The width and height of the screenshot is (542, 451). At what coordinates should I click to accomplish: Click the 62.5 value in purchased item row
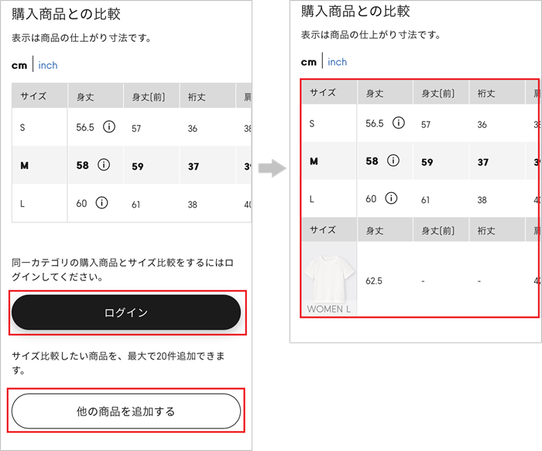(374, 281)
